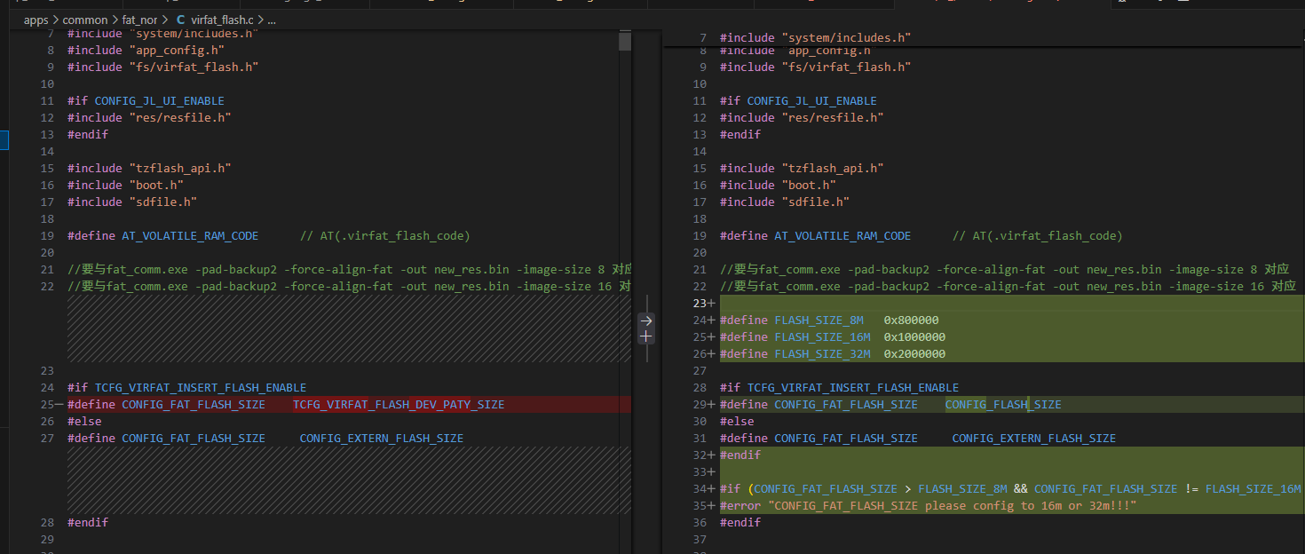
Task: Click the left pane vertical scrollbar thumb
Action: pos(625,41)
